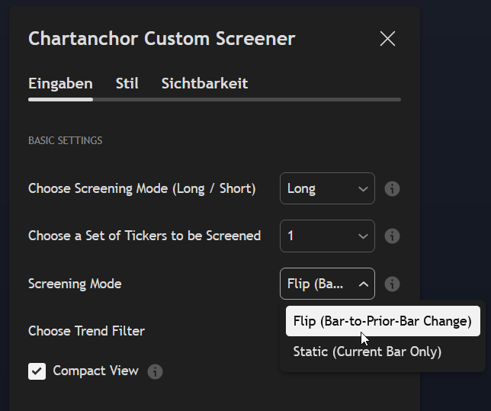The width and height of the screenshot is (491, 411).
Task: Open the Long / Short dropdown
Action: pyautogui.click(x=327, y=189)
